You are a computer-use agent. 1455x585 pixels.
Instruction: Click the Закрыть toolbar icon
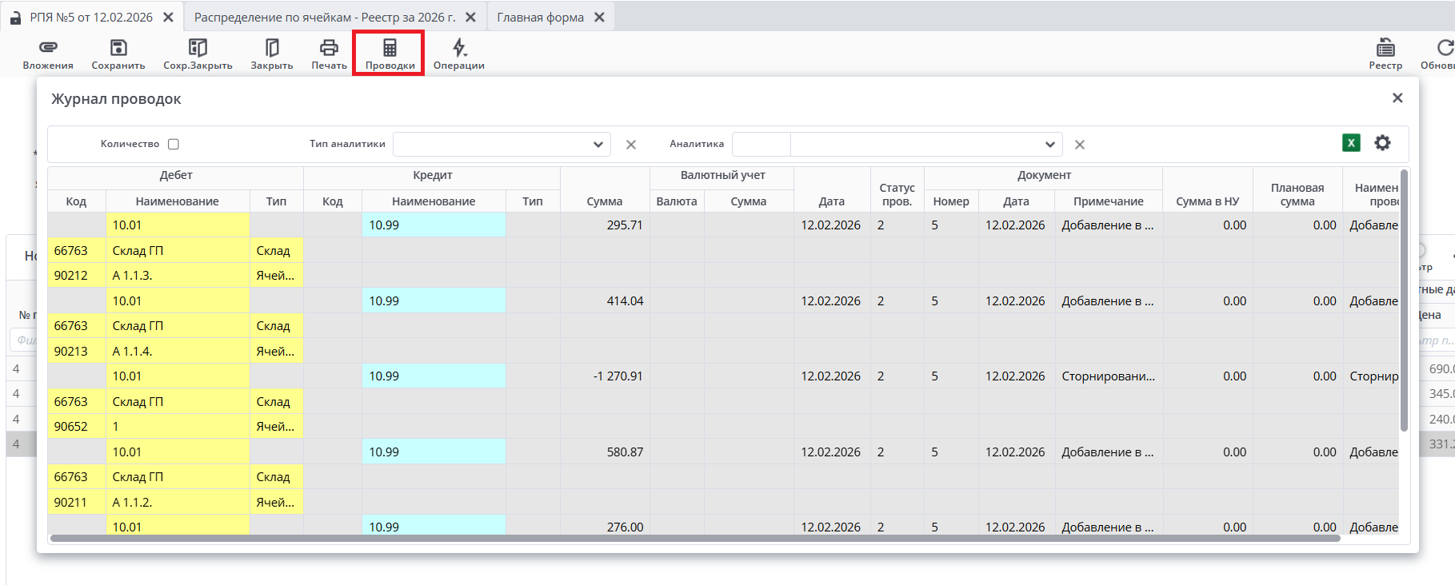pyautogui.click(x=272, y=48)
